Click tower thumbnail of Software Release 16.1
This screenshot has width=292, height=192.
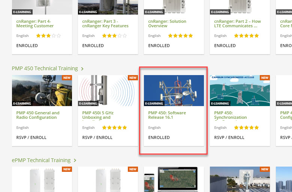click(174, 90)
